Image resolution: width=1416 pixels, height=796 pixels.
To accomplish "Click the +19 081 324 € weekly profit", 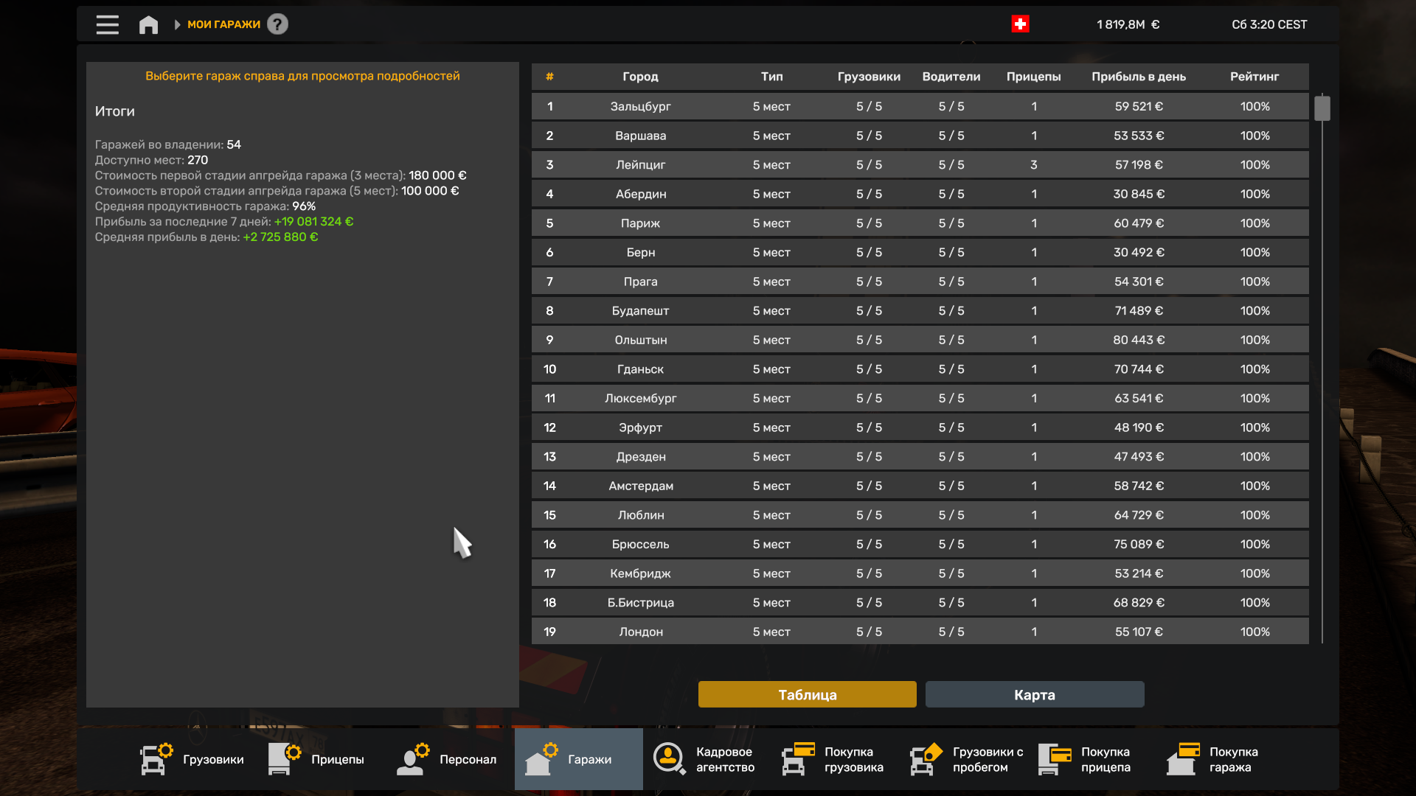I will point(313,221).
